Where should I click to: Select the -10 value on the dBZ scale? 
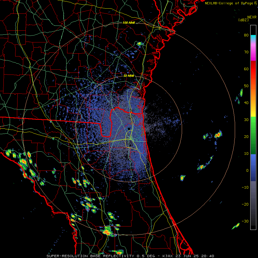click(245, 187)
